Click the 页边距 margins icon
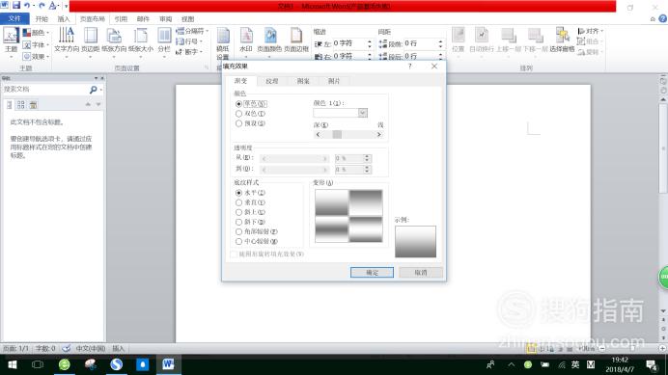 point(91,41)
